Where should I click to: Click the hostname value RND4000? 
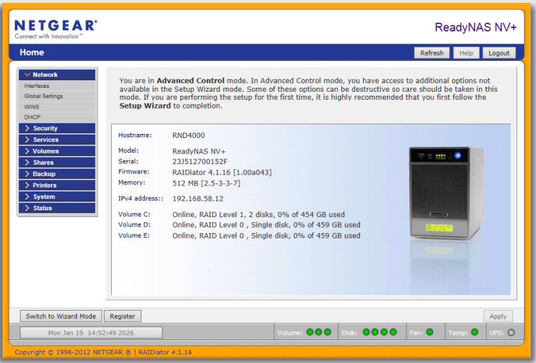click(x=189, y=135)
